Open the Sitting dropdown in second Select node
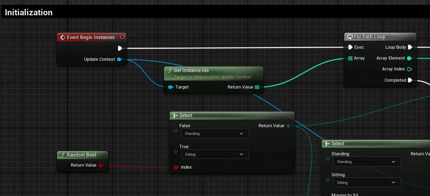 367,182
